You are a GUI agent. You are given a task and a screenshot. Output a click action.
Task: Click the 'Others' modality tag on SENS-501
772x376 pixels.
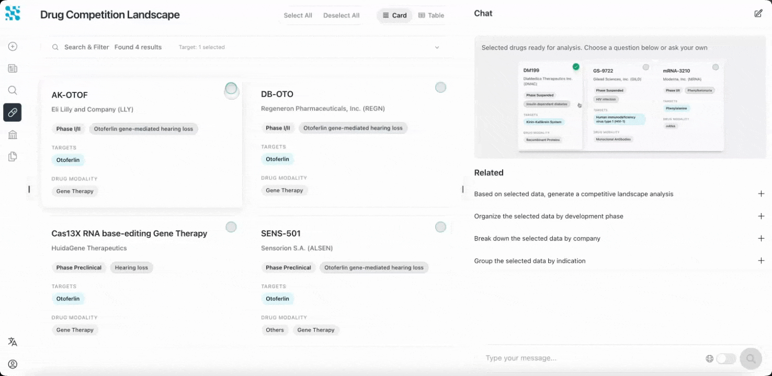(275, 330)
